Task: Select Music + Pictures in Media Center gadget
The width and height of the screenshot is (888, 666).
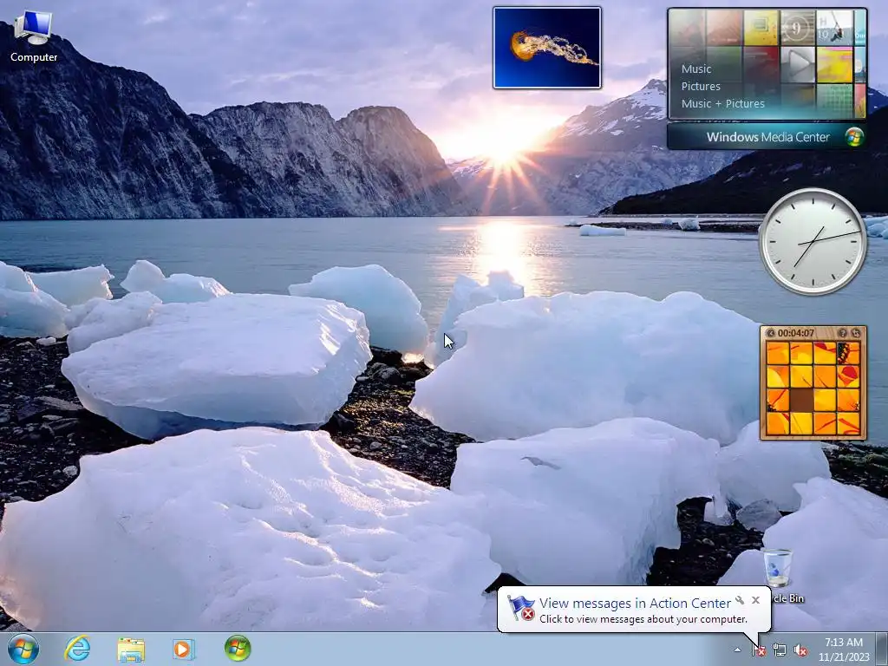Action: [722, 104]
